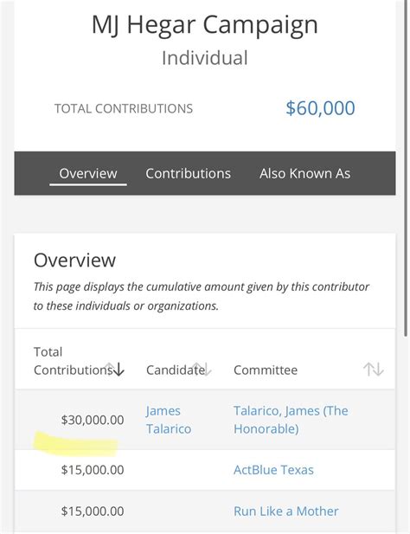Click the Total Contributions column header

coord(74,361)
